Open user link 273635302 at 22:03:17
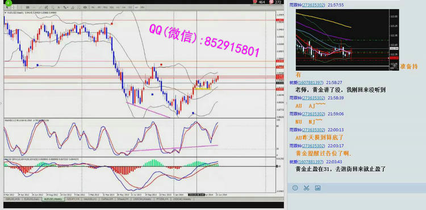426x210 pixels. pyautogui.click(x=312, y=146)
